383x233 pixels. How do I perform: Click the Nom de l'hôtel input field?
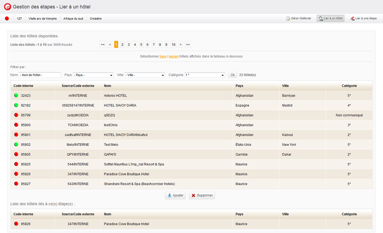click(x=40, y=75)
